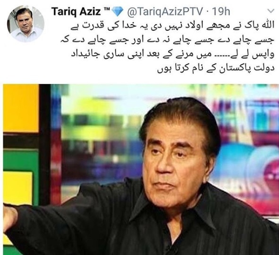Image resolution: width=279 pixels, height=255 pixels.
Task: Open the attached photo of the man
Action: click(141, 170)
